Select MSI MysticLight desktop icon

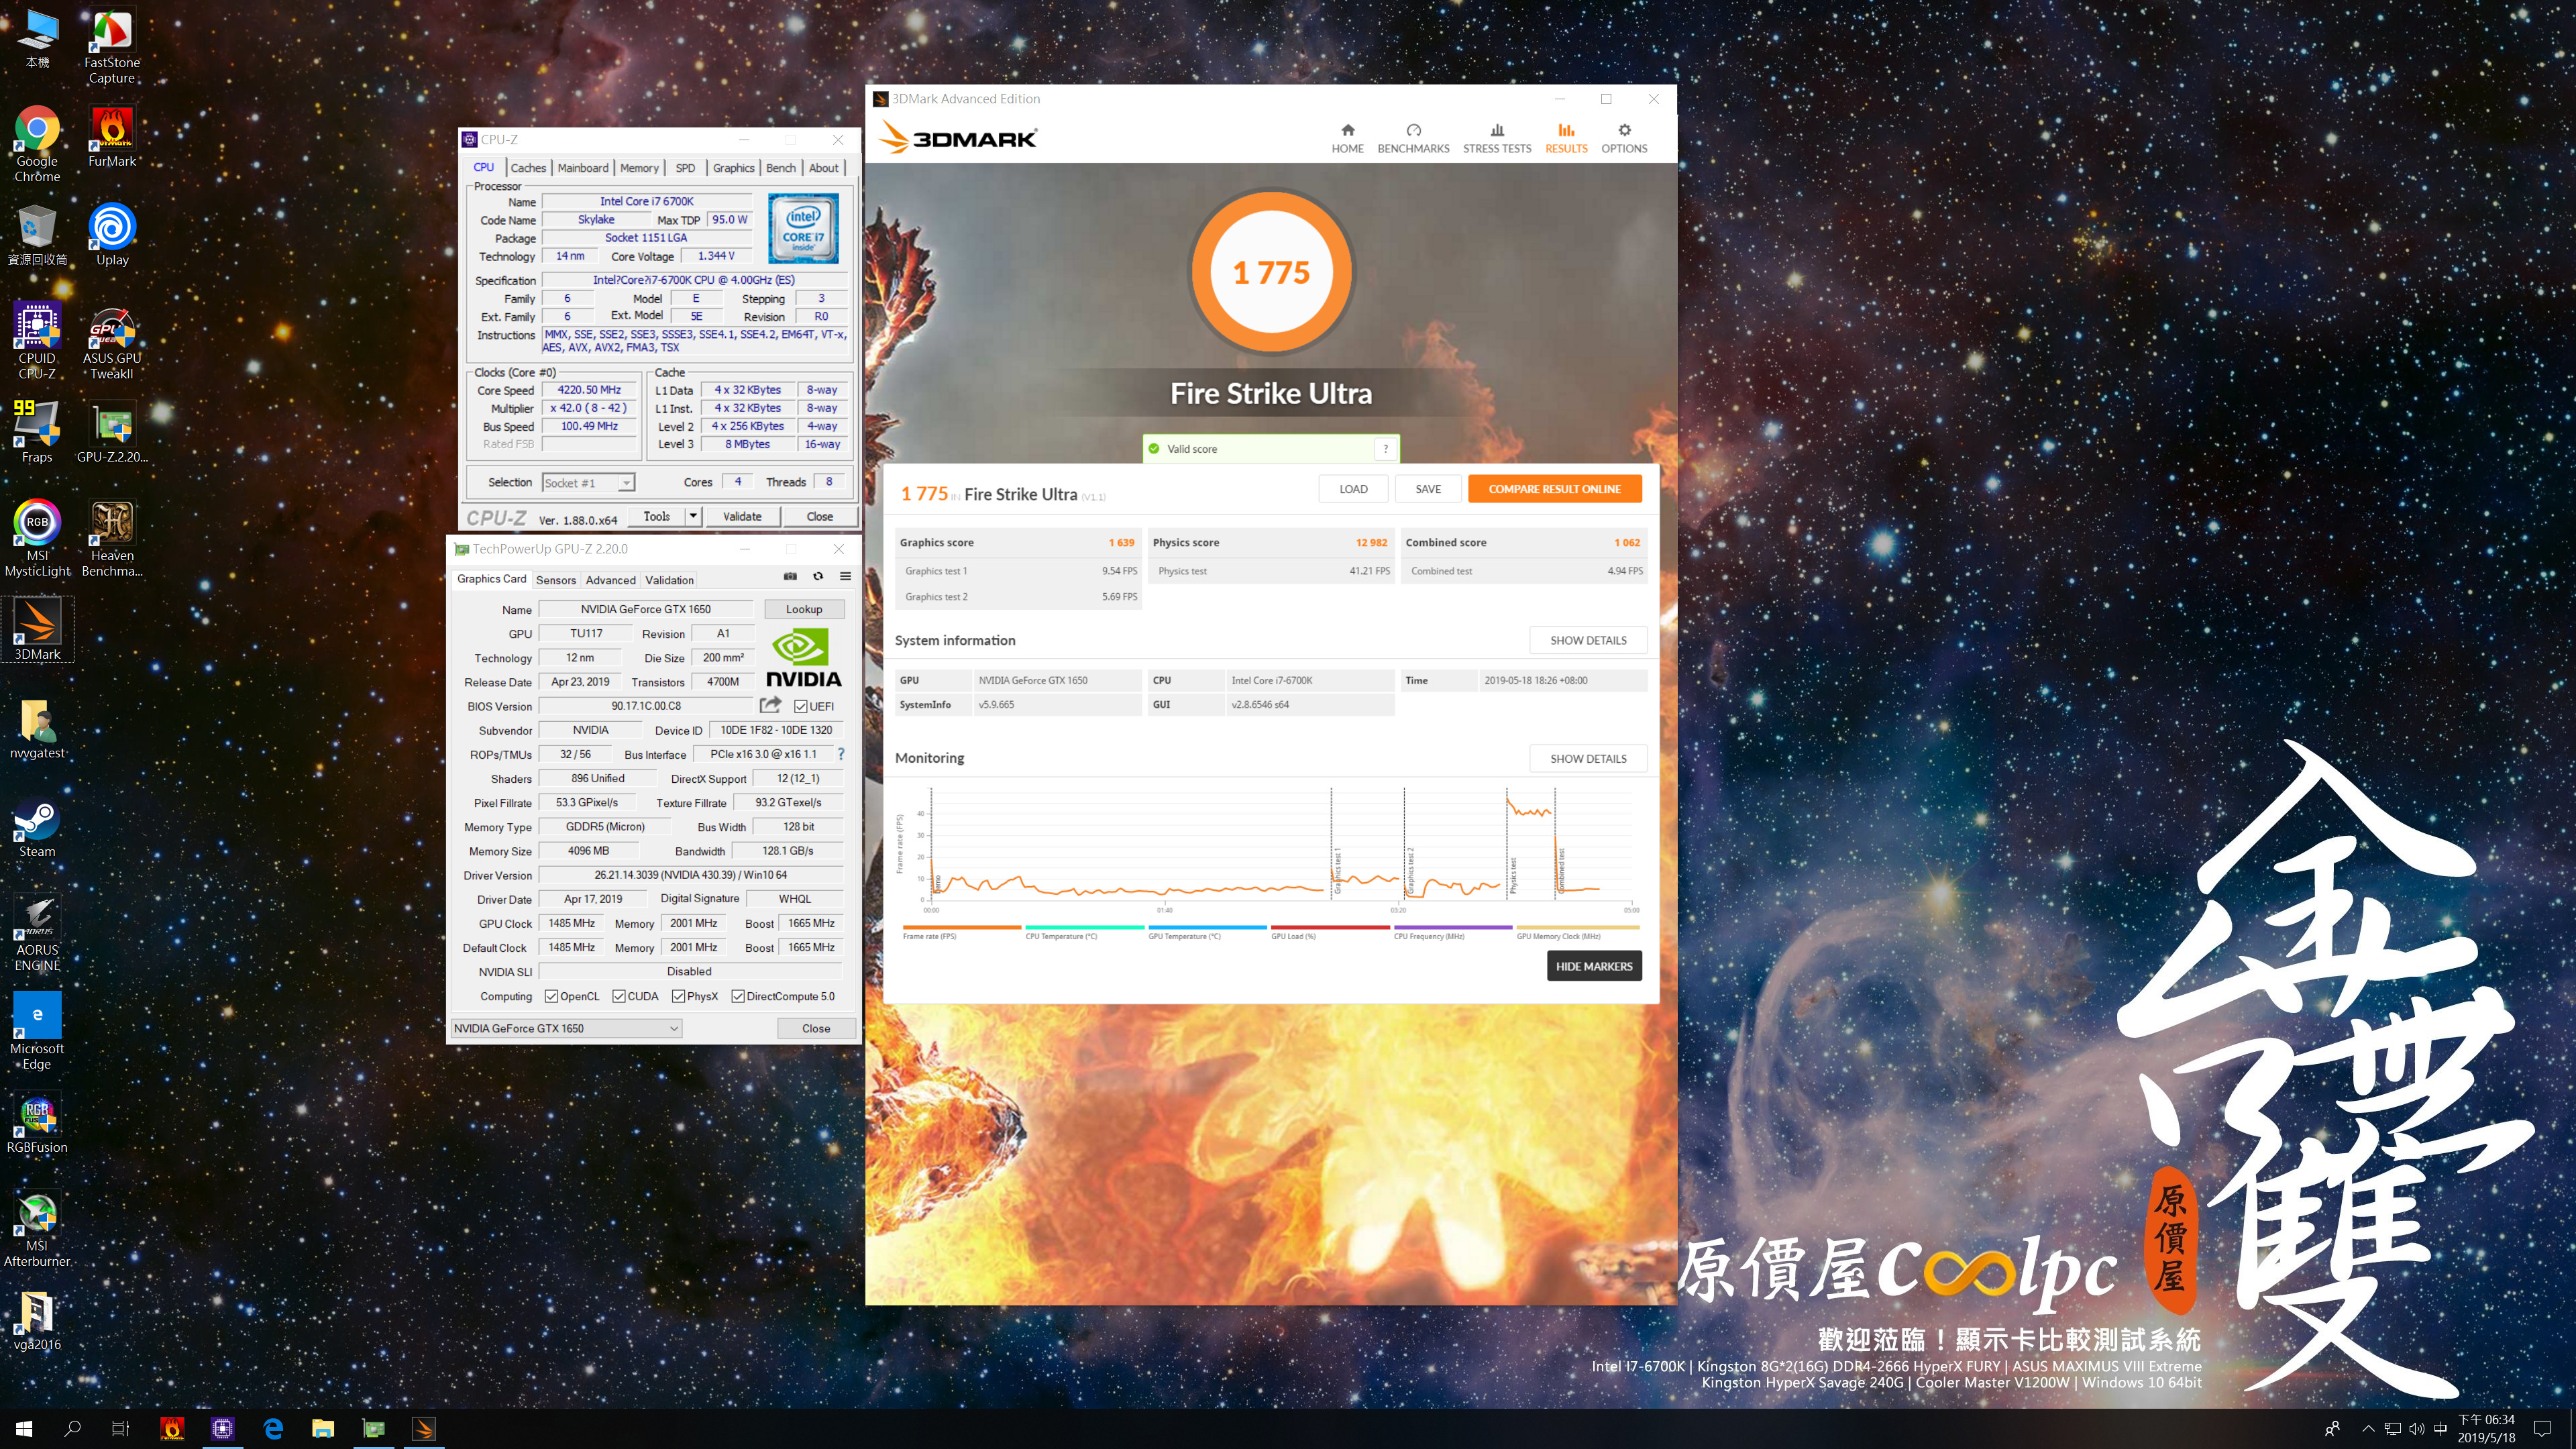point(37,538)
